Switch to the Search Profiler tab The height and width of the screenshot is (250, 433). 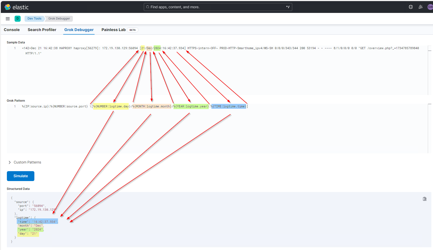(x=42, y=30)
